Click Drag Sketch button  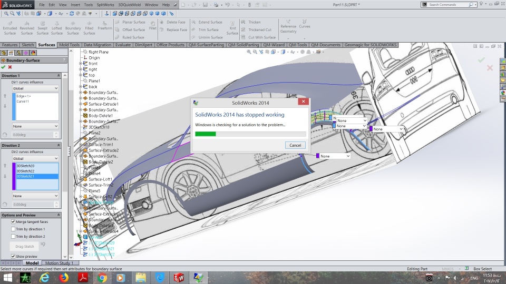(x=25, y=246)
